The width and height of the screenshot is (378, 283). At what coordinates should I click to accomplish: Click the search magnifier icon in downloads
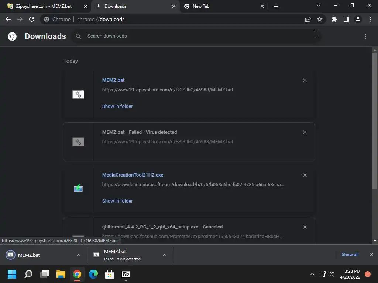[78, 36]
